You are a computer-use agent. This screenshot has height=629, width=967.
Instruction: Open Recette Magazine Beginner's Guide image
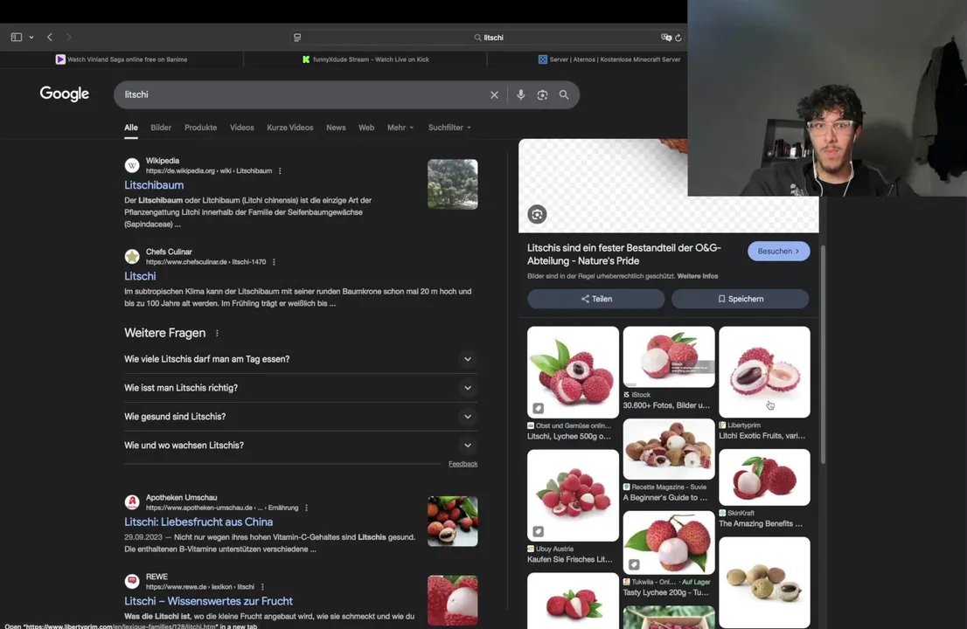[x=669, y=449]
